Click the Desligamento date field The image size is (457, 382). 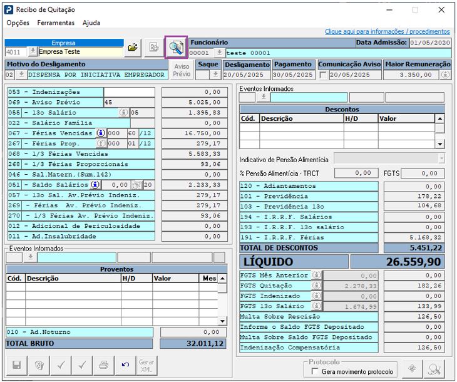(x=247, y=75)
